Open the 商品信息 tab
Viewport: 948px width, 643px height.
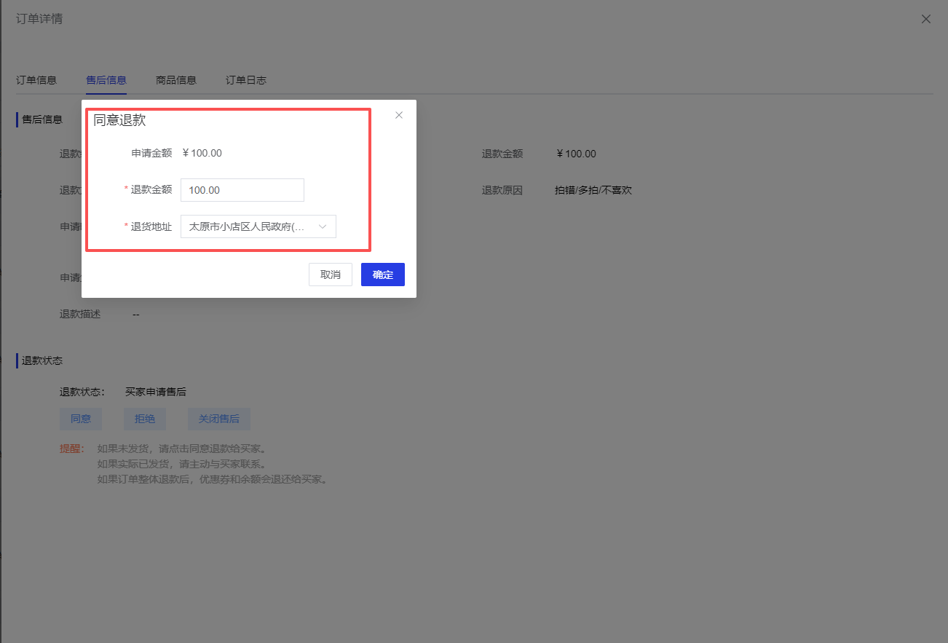[x=176, y=80]
